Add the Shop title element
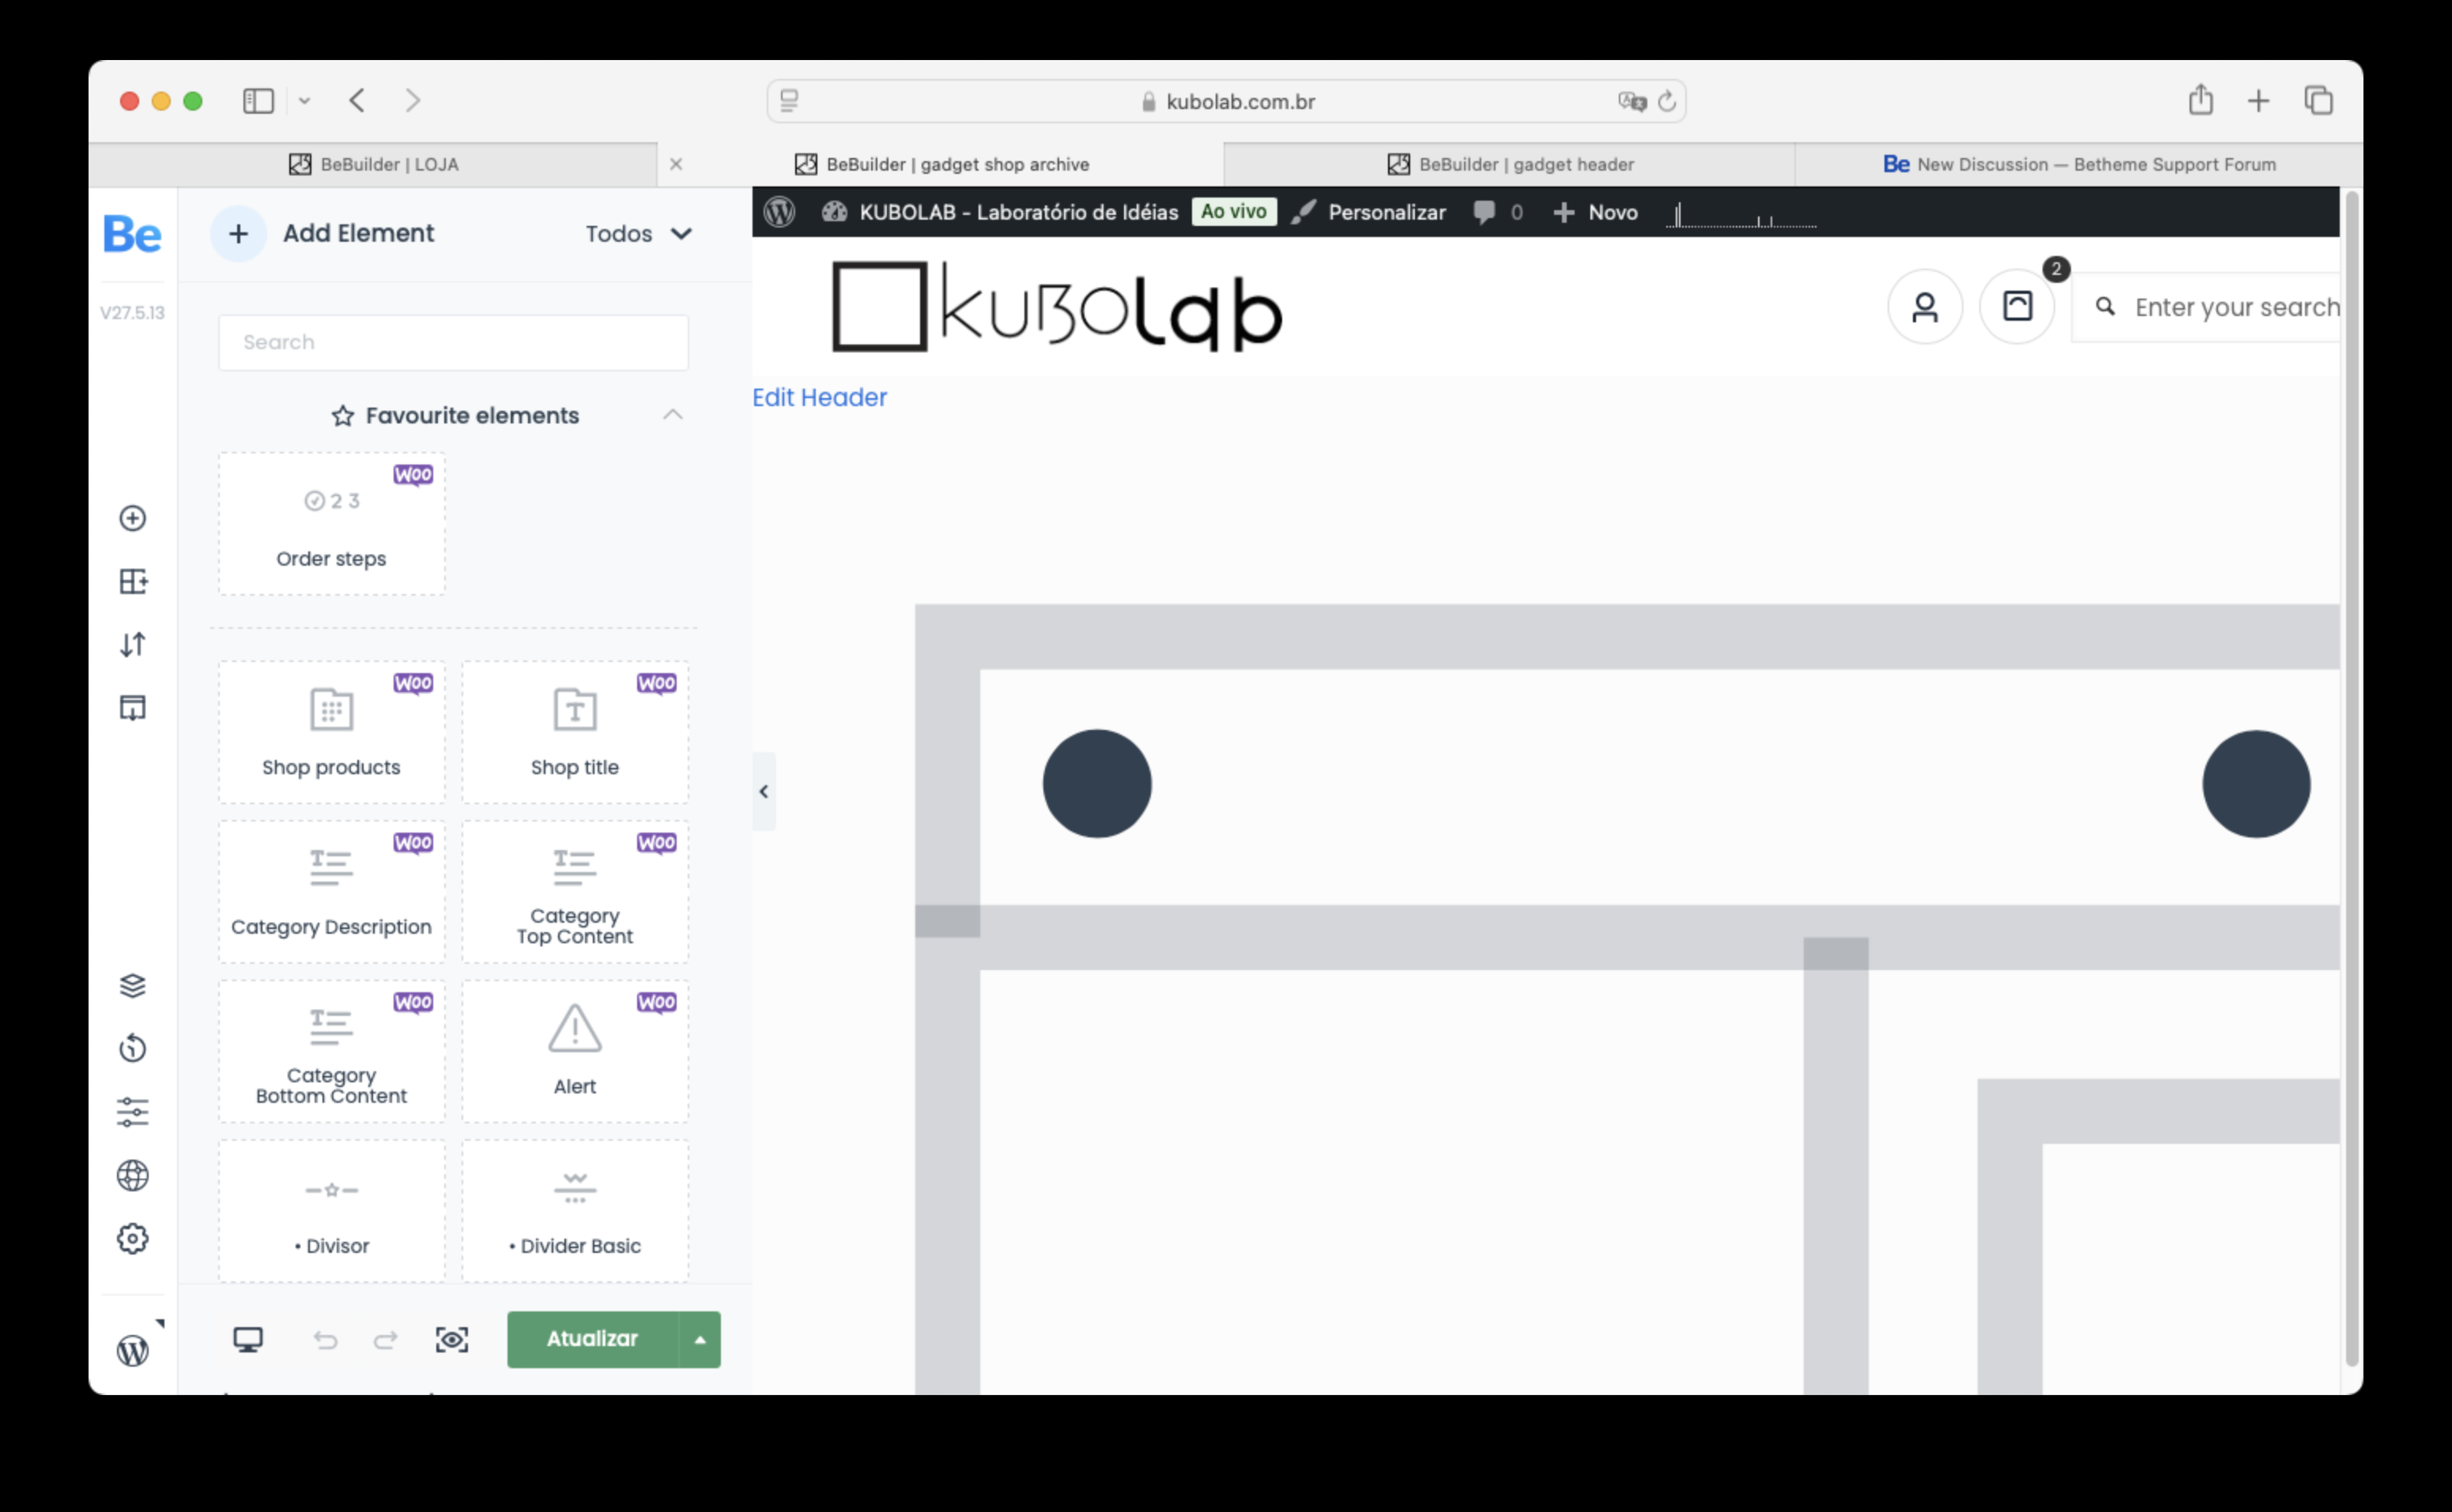 [x=575, y=732]
